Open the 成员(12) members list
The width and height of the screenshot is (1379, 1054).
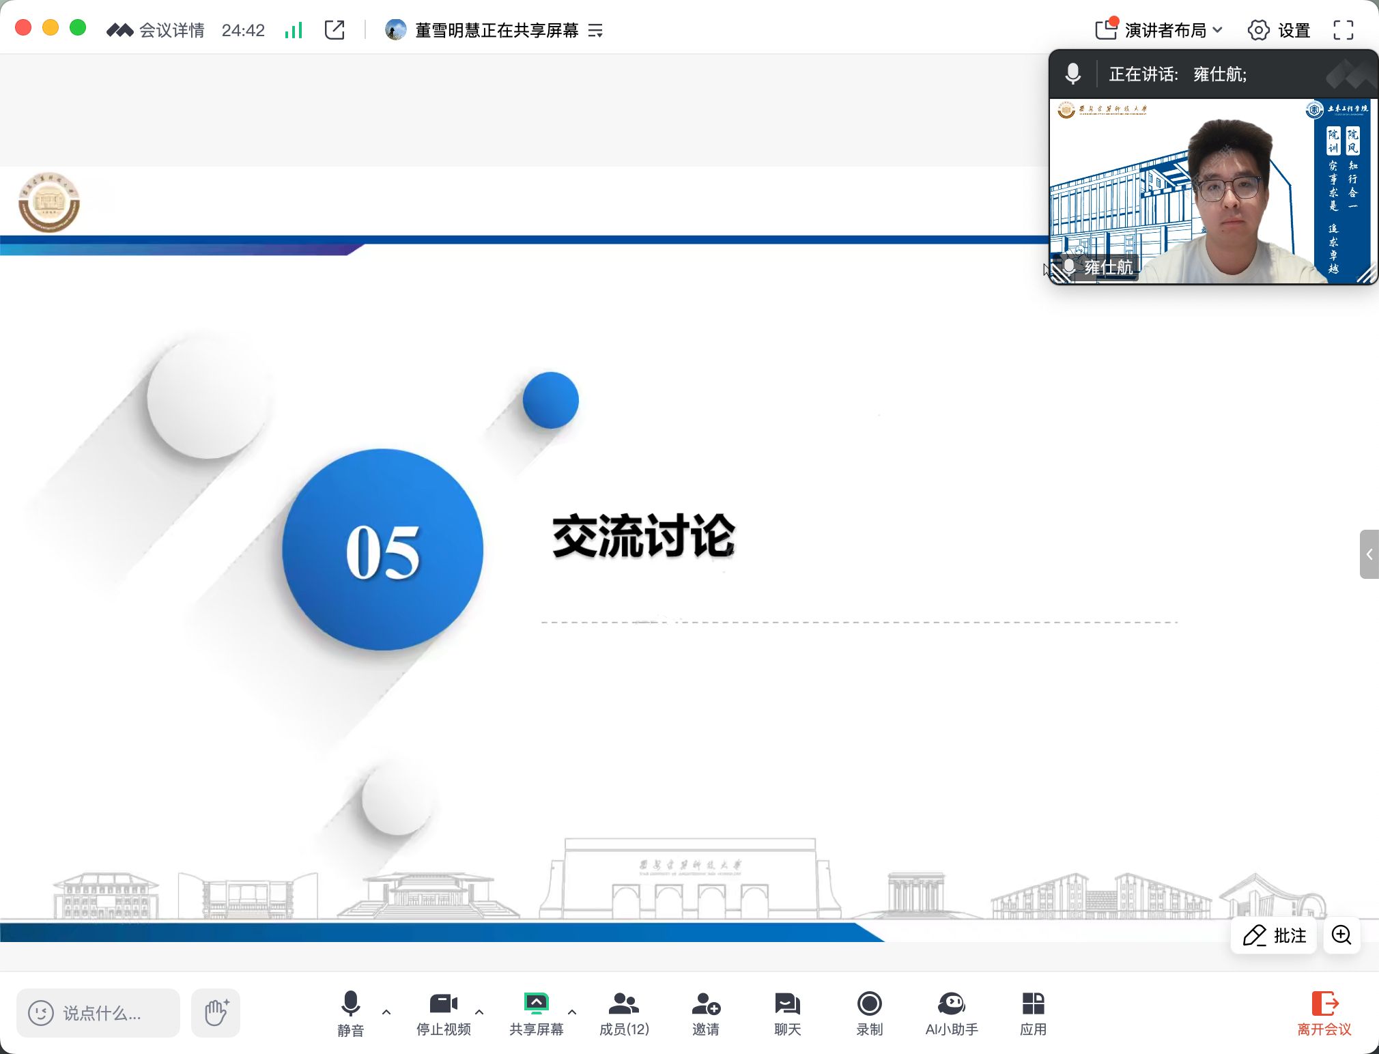pos(624,1012)
